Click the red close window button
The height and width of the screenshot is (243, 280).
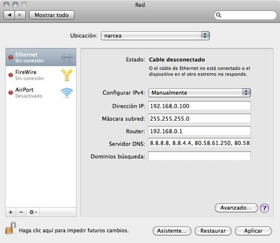(7, 4)
